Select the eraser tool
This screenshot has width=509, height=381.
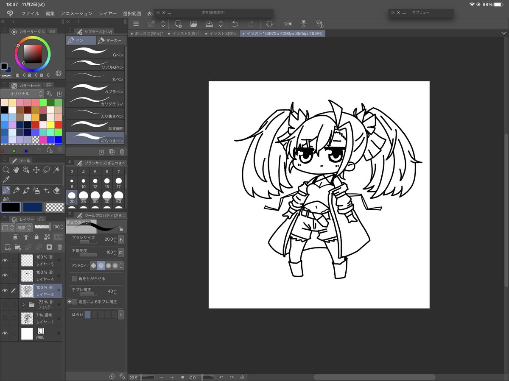pyautogui.click(x=57, y=190)
